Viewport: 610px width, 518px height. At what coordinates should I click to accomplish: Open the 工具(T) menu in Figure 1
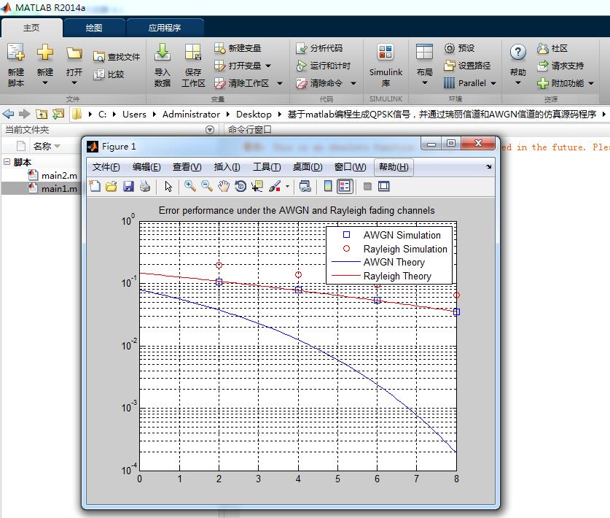tap(267, 167)
